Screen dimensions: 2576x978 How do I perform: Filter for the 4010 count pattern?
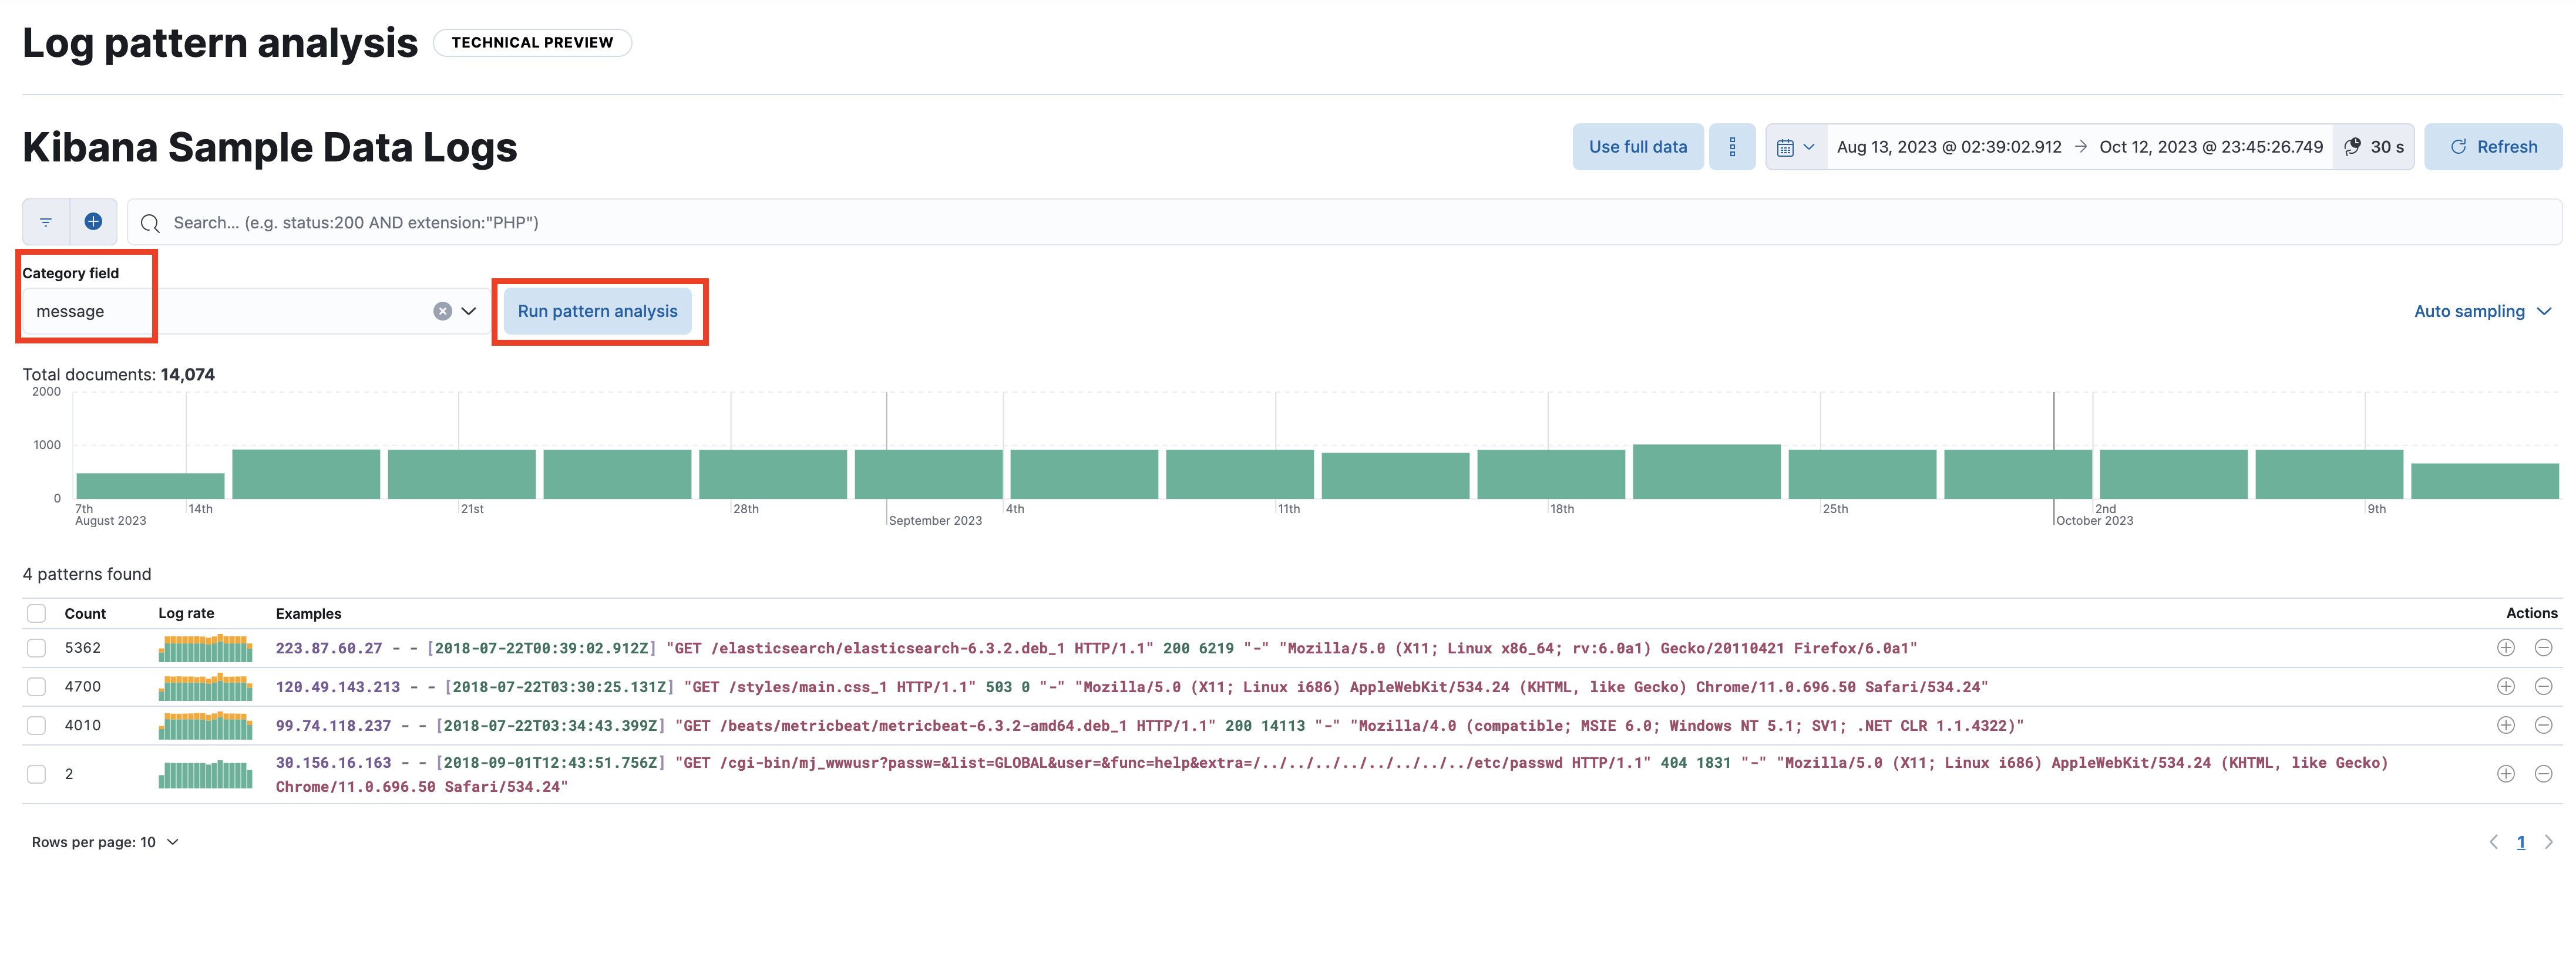(x=2505, y=726)
